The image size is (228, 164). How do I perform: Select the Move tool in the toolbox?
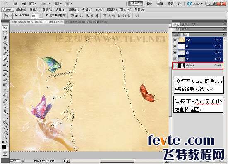[5, 28]
